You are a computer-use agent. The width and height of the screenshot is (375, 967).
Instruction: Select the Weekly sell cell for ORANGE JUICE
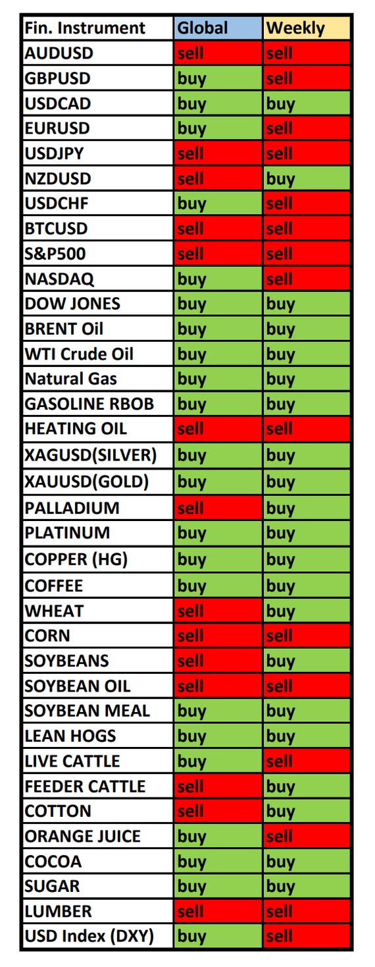307,836
